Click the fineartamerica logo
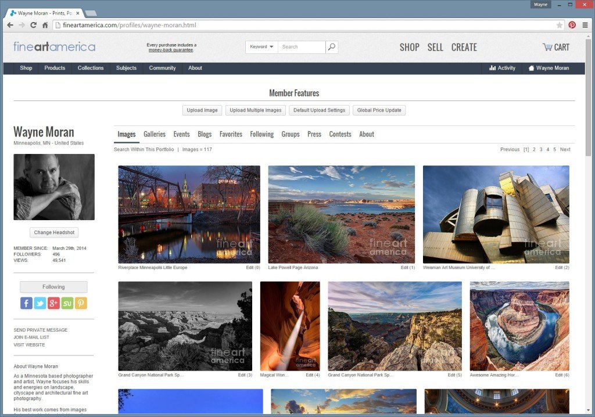 [x=53, y=46]
